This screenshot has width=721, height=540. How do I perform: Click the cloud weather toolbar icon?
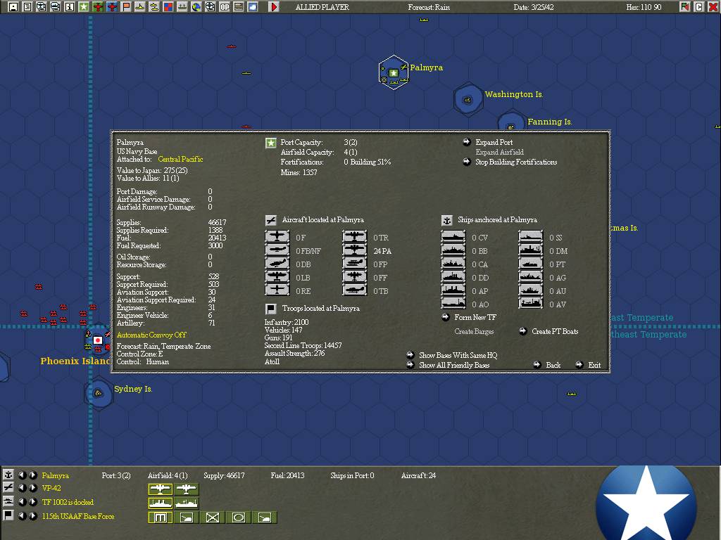point(253,7)
